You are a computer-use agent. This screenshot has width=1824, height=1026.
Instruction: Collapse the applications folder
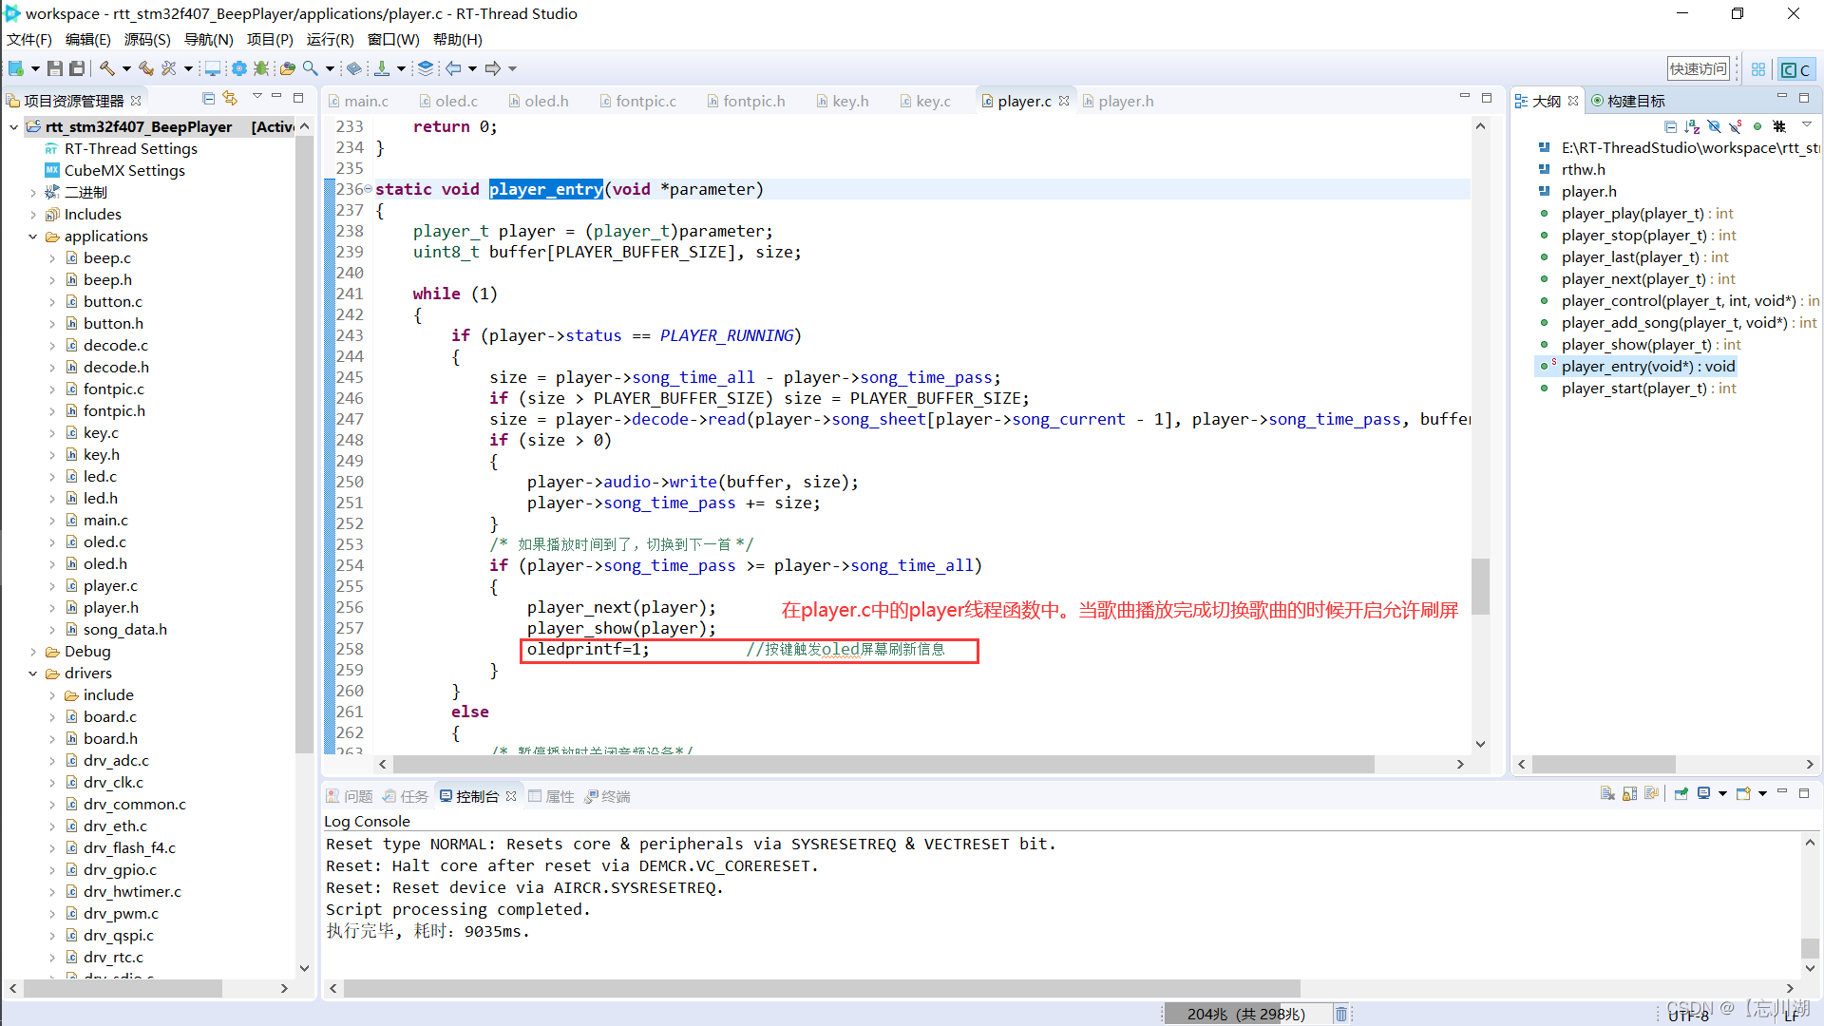[x=32, y=237]
